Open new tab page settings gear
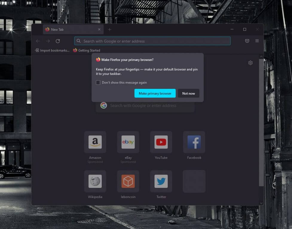This screenshot has height=229, width=292. (250, 63)
